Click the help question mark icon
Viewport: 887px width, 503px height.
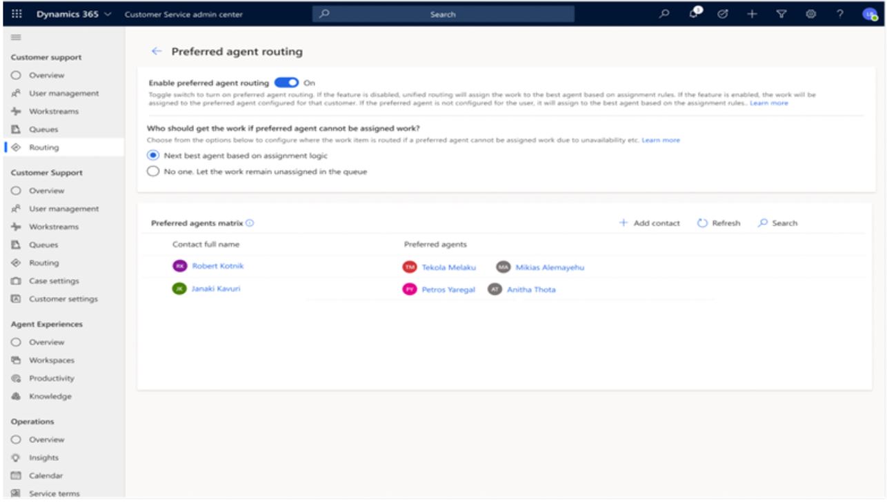click(x=839, y=14)
